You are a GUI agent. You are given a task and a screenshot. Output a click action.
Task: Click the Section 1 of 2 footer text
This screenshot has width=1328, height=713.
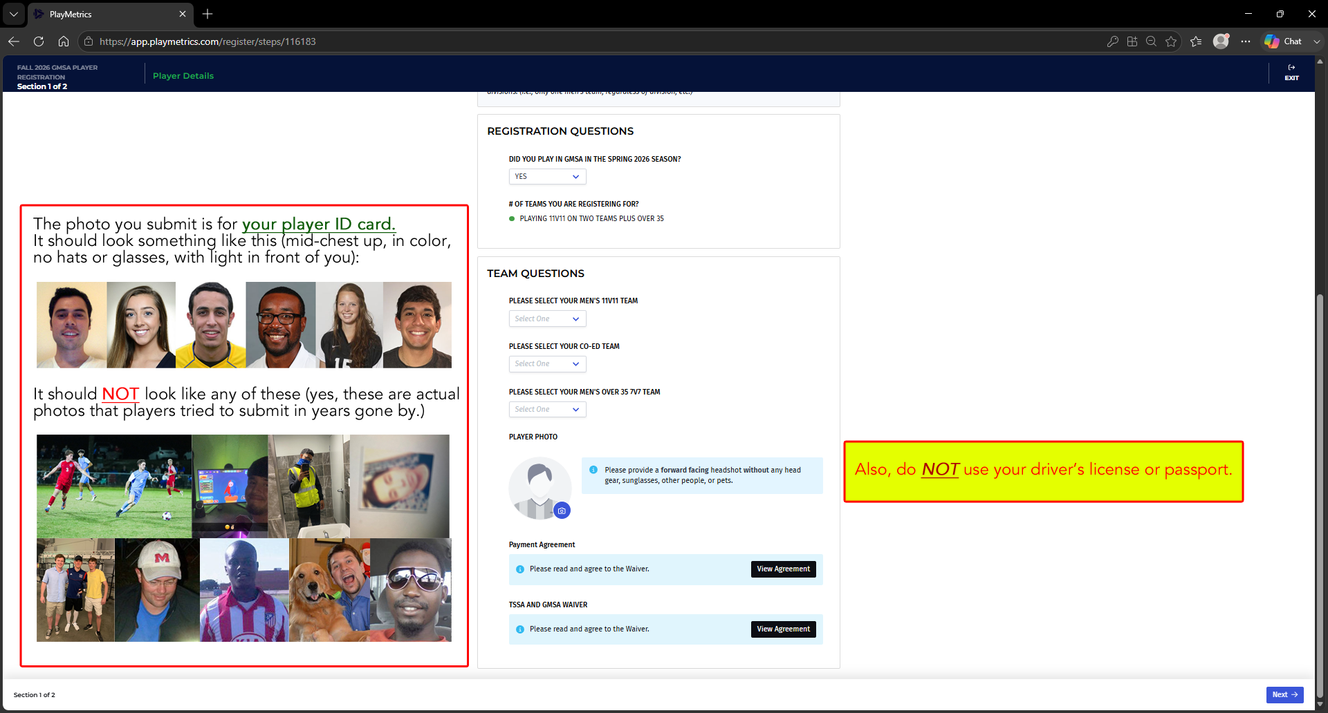pos(35,695)
